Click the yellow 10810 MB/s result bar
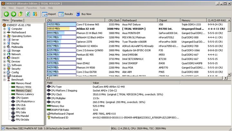 (62, 29)
